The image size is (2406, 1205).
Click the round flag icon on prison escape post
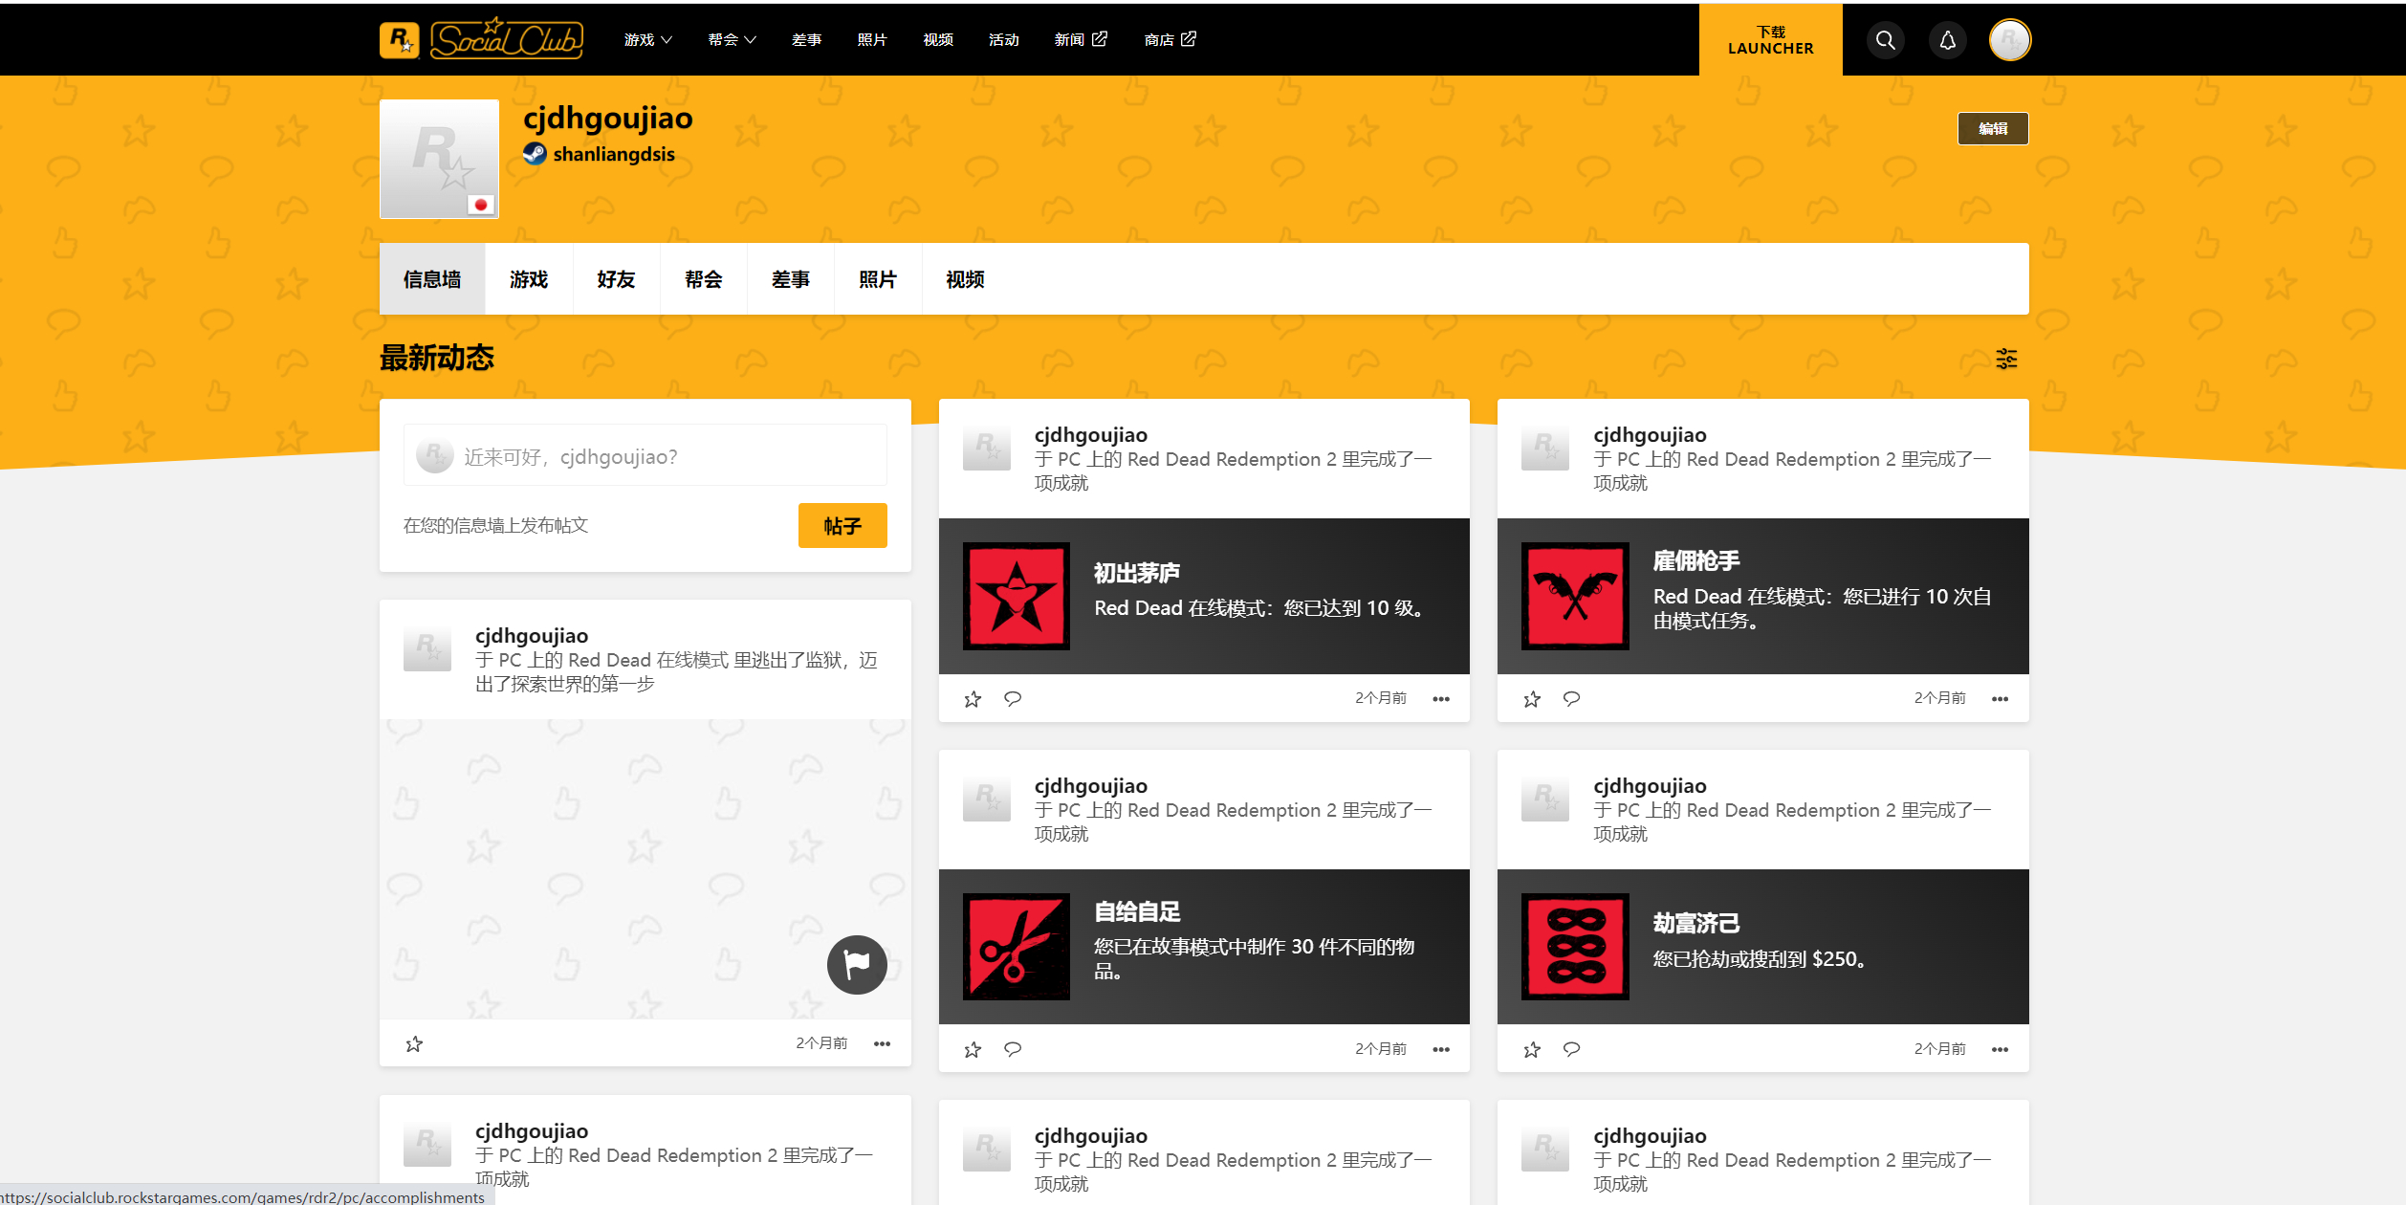(857, 964)
